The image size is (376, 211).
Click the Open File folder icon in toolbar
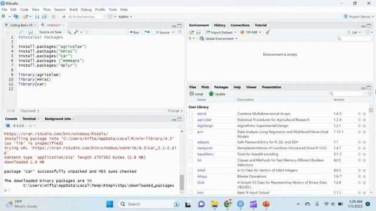coord(25,16)
